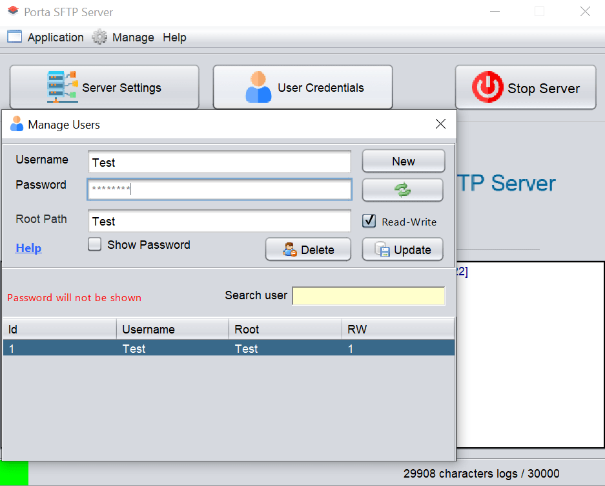Click inside the log output area
The image size is (605, 486).
531,355
